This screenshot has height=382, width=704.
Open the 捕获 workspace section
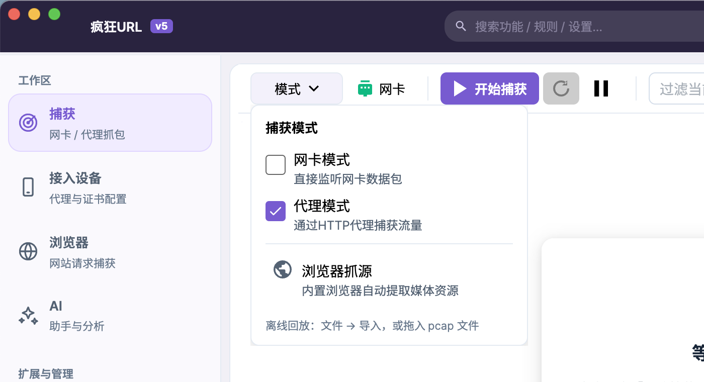(110, 123)
